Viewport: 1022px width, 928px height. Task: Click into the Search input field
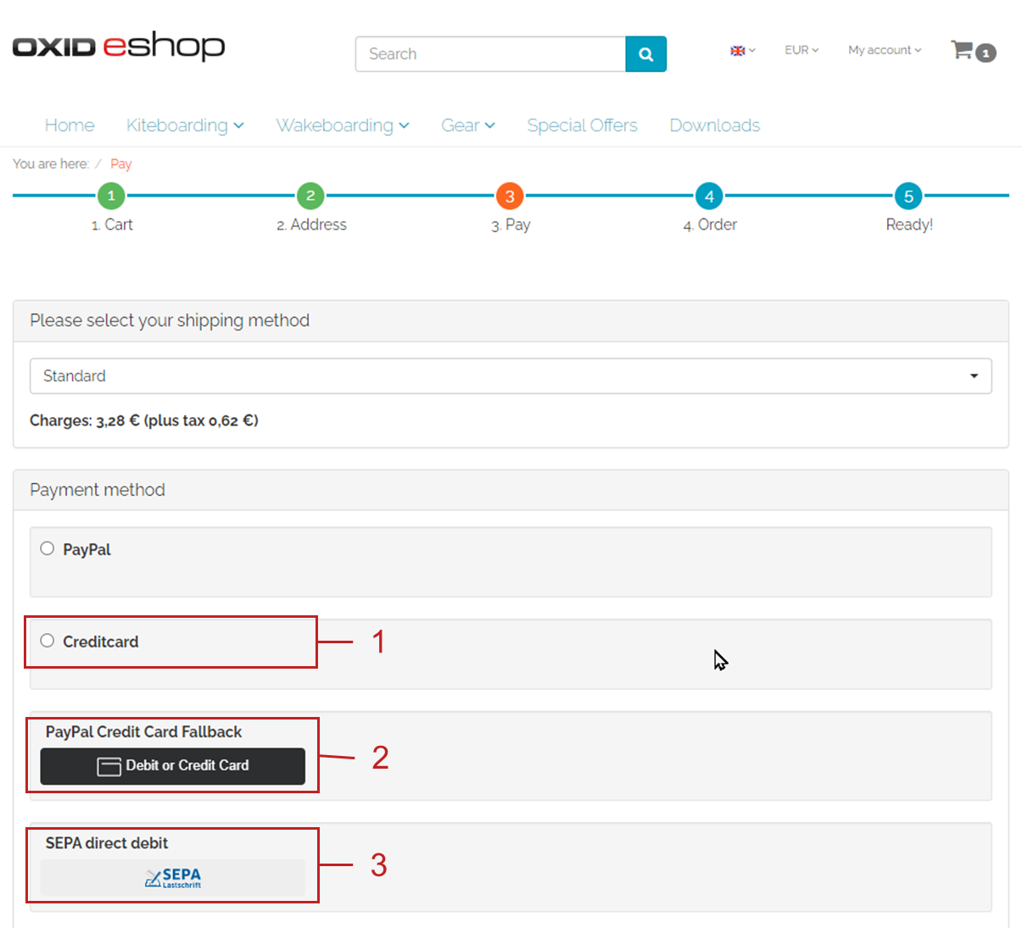[490, 54]
